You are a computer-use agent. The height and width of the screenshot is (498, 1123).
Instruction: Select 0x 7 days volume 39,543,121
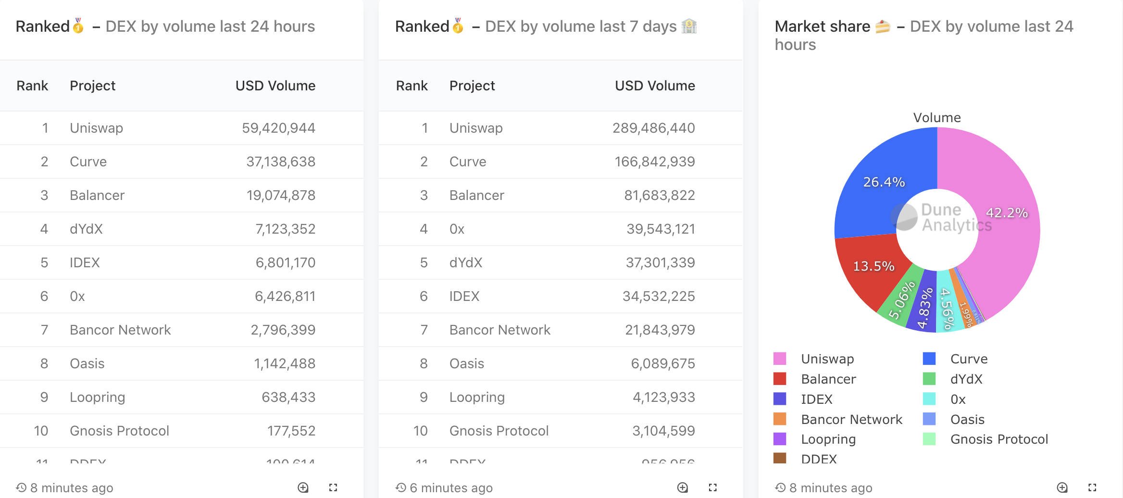pyautogui.click(x=661, y=229)
